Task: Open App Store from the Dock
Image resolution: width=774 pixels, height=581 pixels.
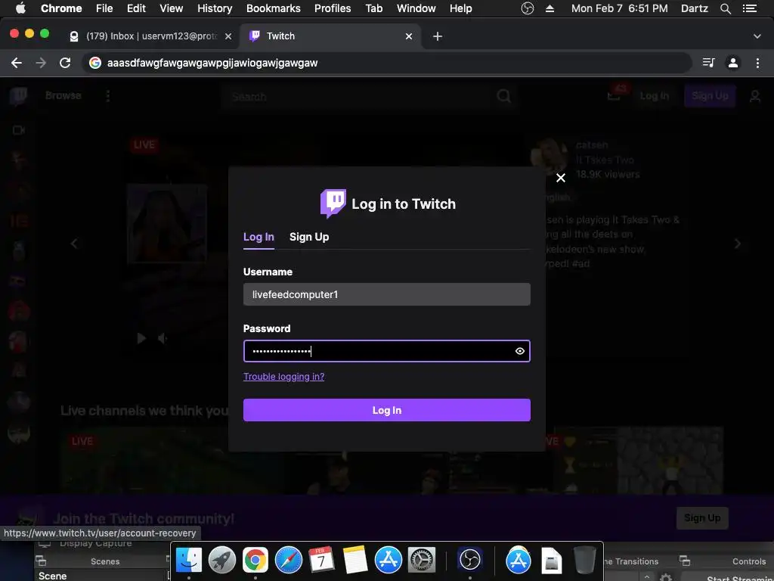Action: 389,560
